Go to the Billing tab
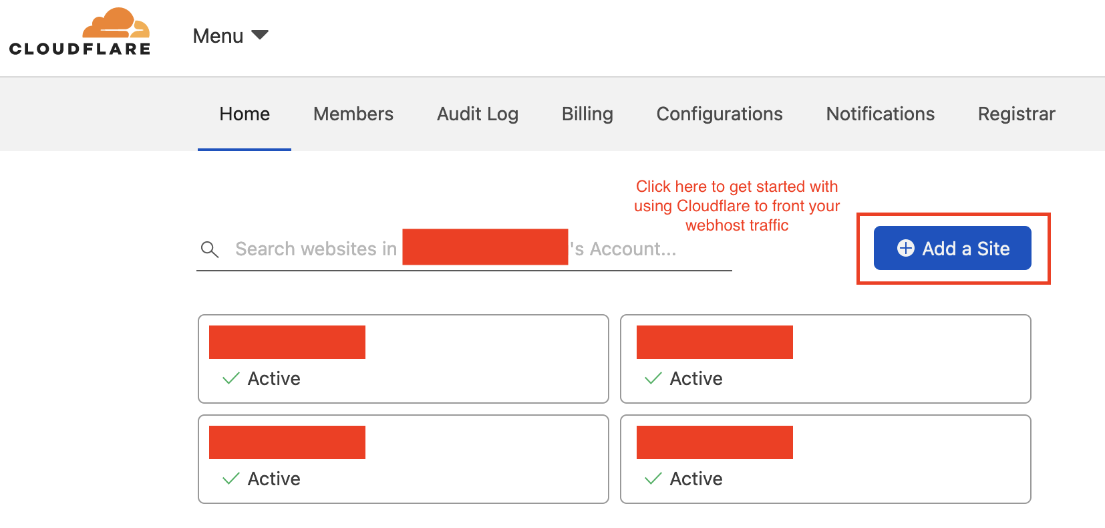Image resolution: width=1105 pixels, height=528 pixels. 587,114
